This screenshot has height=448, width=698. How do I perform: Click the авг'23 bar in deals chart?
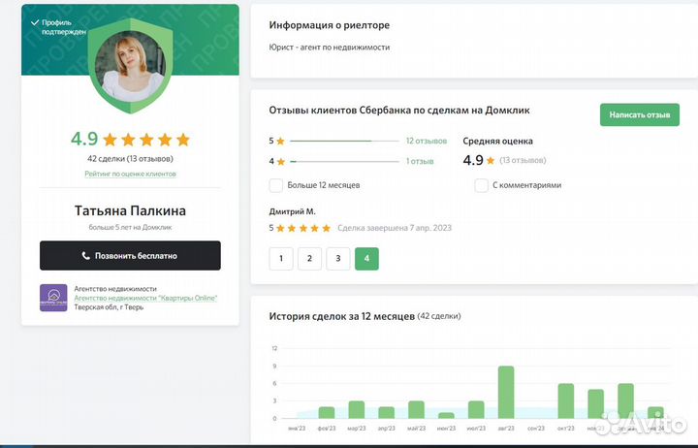(506, 393)
